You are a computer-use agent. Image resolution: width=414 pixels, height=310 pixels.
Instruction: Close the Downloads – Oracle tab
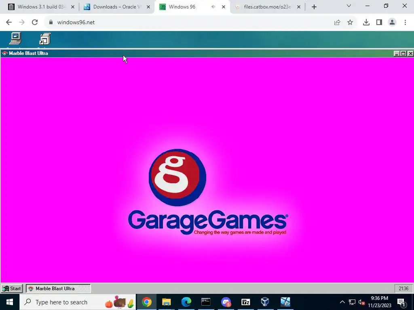(x=148, y=7)
